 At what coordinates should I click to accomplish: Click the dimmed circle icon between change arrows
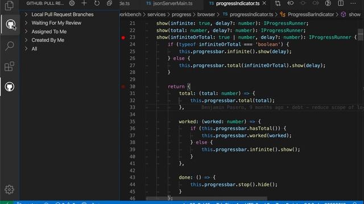[x=303, y=3]
